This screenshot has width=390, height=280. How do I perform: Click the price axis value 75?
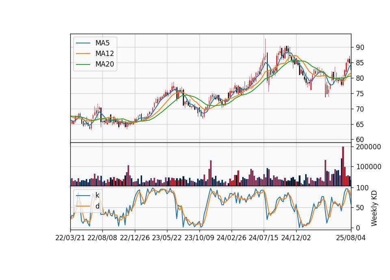tap(360, 94)
